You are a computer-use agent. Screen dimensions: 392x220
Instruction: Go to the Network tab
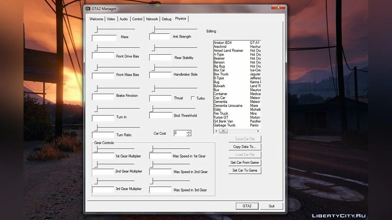[152, 19]
